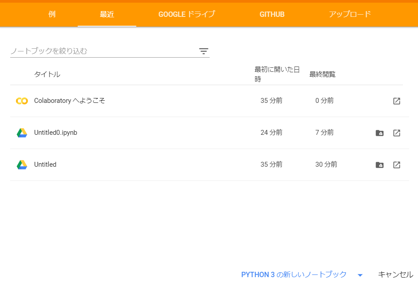Image resolution: width=418 pixels, height=286 pixels.
Task: Open Untitled notebook in new tab icon
Action: [x=397, y=165]
